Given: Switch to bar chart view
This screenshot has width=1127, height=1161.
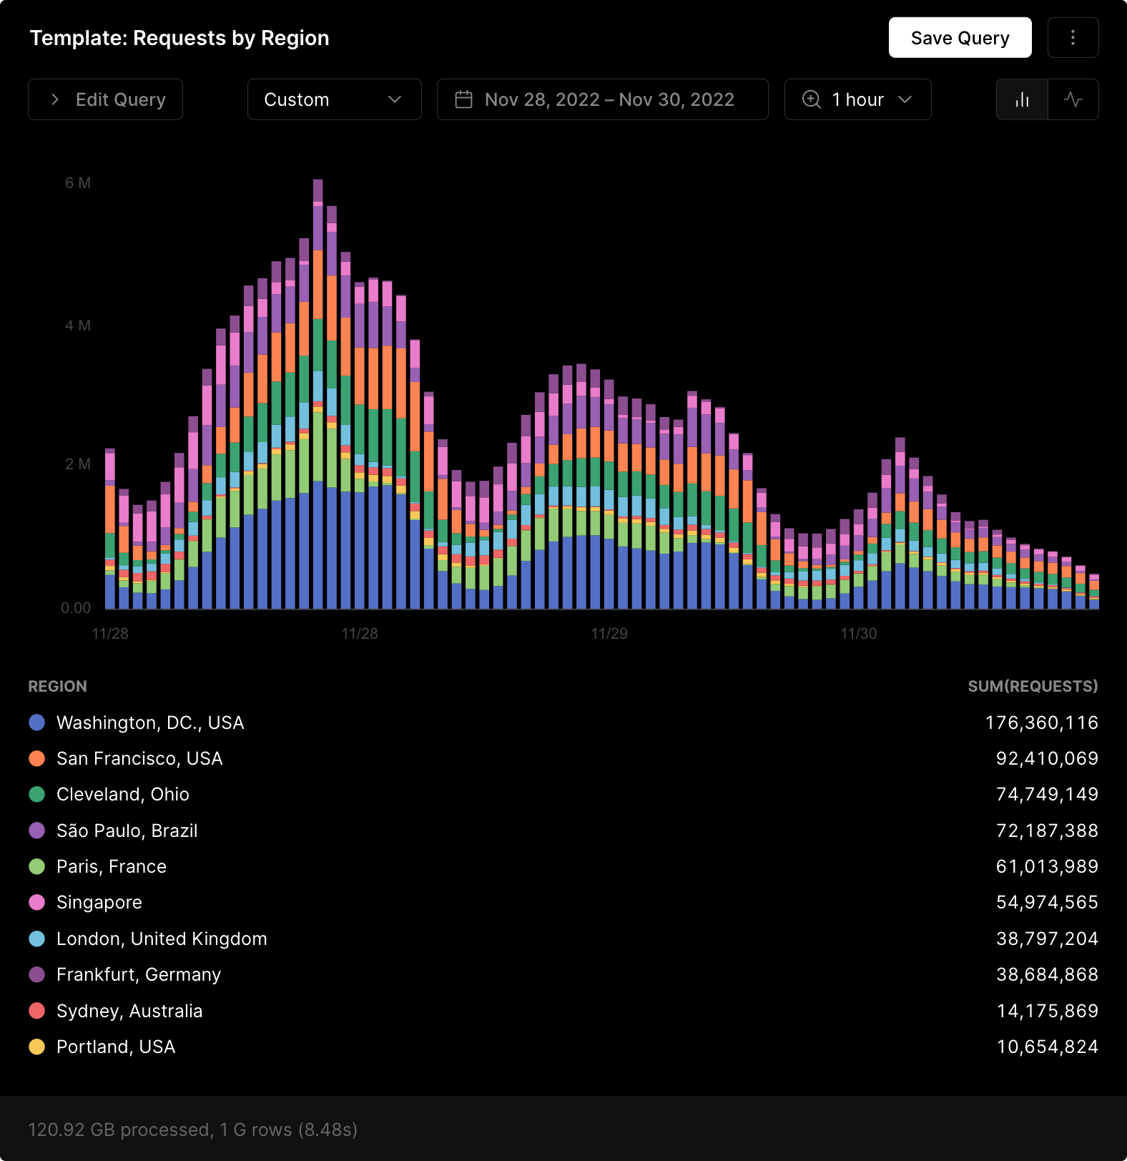Looking at the screenshot, I should (x=1022, y=99).
